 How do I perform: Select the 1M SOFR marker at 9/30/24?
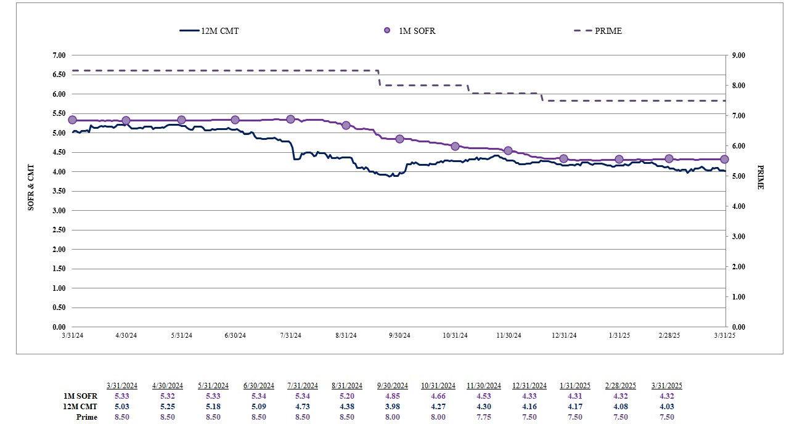[x=399, y=139]
